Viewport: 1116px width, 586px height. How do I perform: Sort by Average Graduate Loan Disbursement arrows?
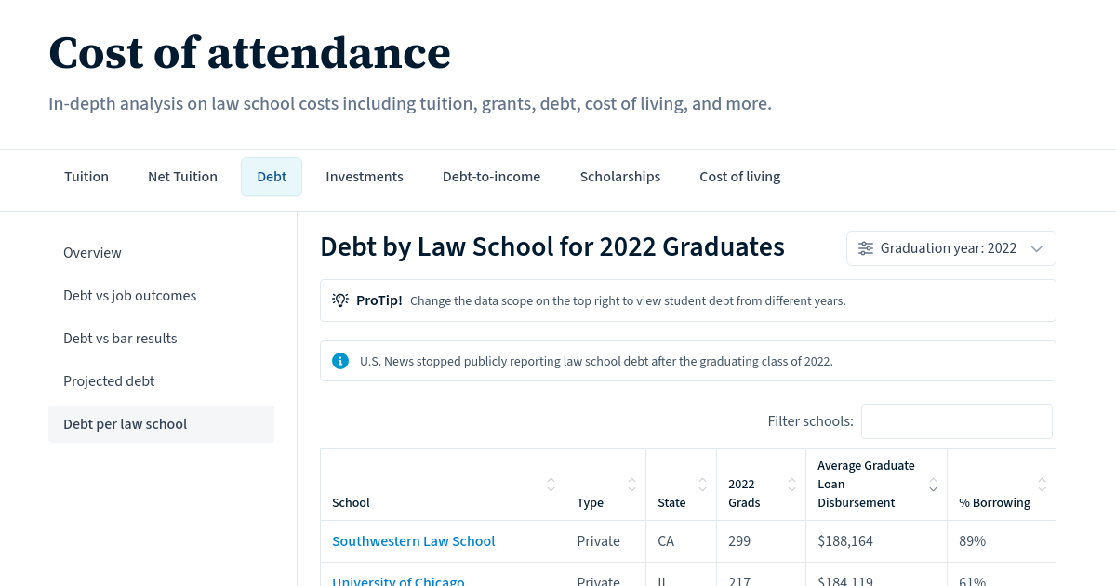pos(933,485)
